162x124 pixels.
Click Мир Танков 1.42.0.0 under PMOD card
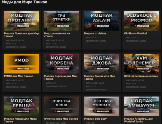click(x=15, y=80)
